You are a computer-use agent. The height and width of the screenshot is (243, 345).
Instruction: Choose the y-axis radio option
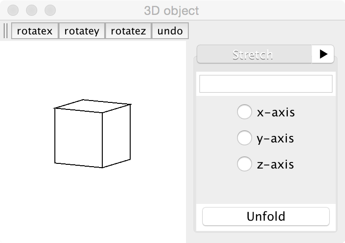pos(245,138)
